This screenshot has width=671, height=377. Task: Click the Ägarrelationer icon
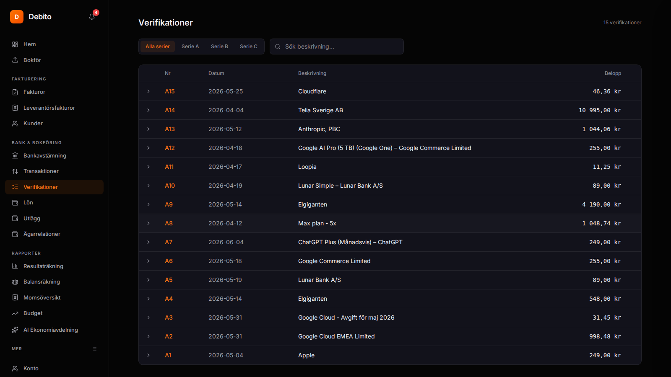(15, 234)
